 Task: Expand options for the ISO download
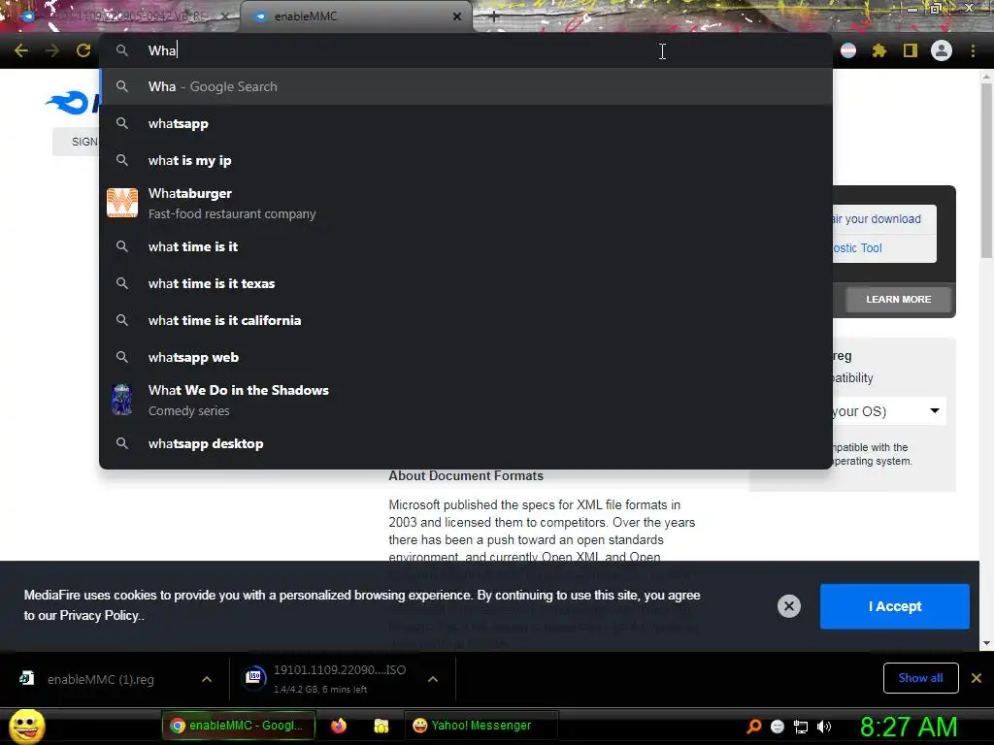point(433,679)
